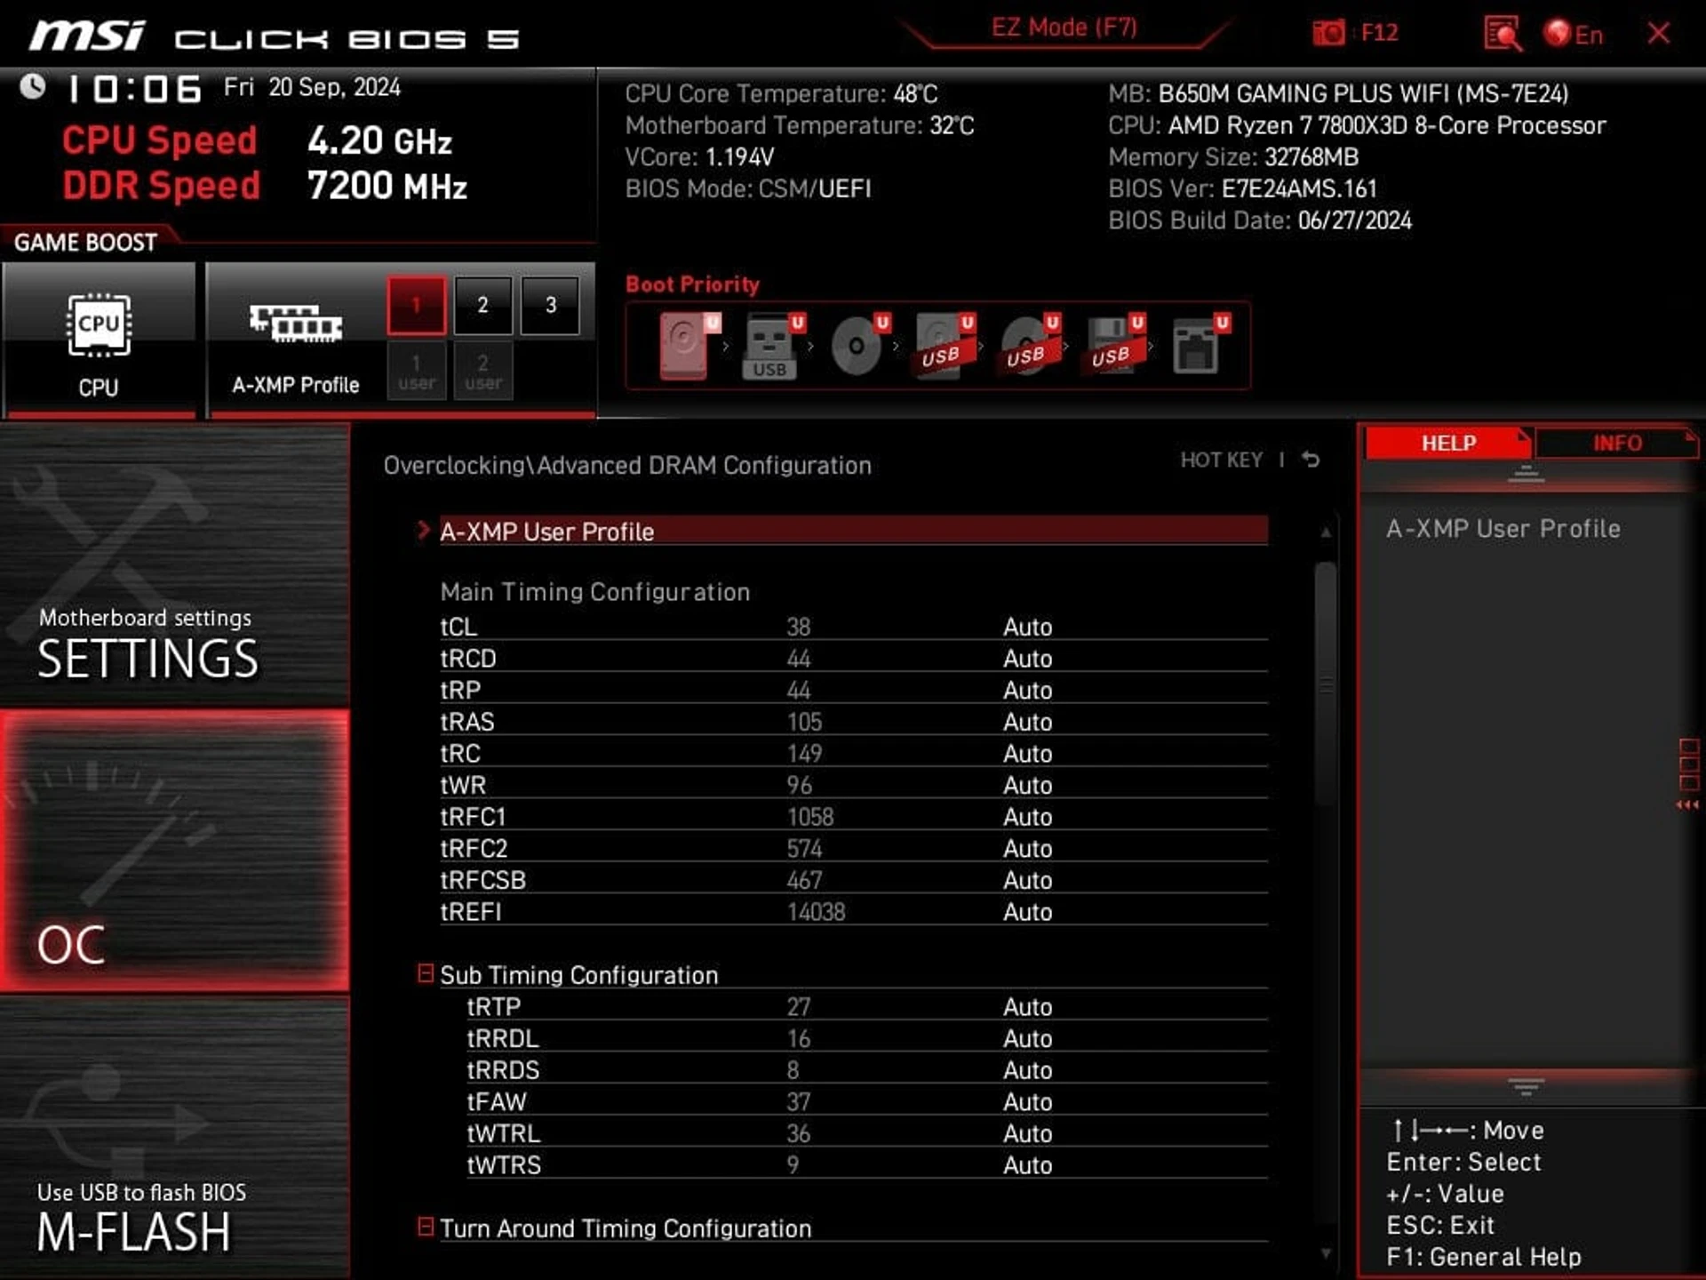Close the BIOS with the X icon
This screenshot has height=1280, width=1706.
point(1658,34)
